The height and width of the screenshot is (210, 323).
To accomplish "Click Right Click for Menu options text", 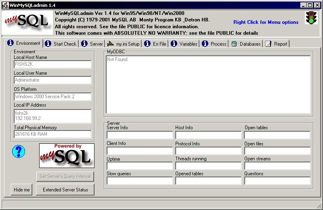I will tap(266, 22).
